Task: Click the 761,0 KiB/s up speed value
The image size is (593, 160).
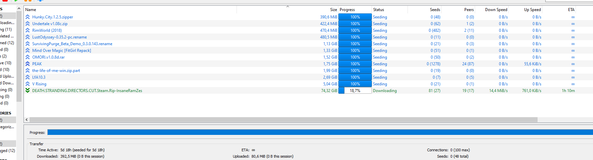Action: point(532,90)
